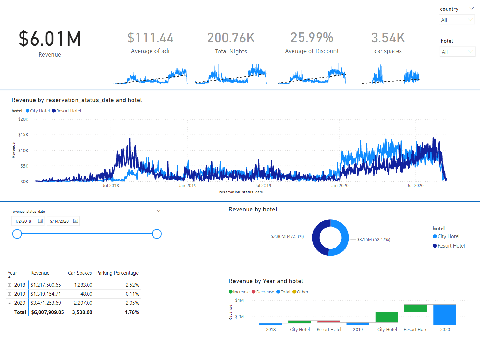Open the revenue_status_date slicer chevron menu

[x=158, y=211]
